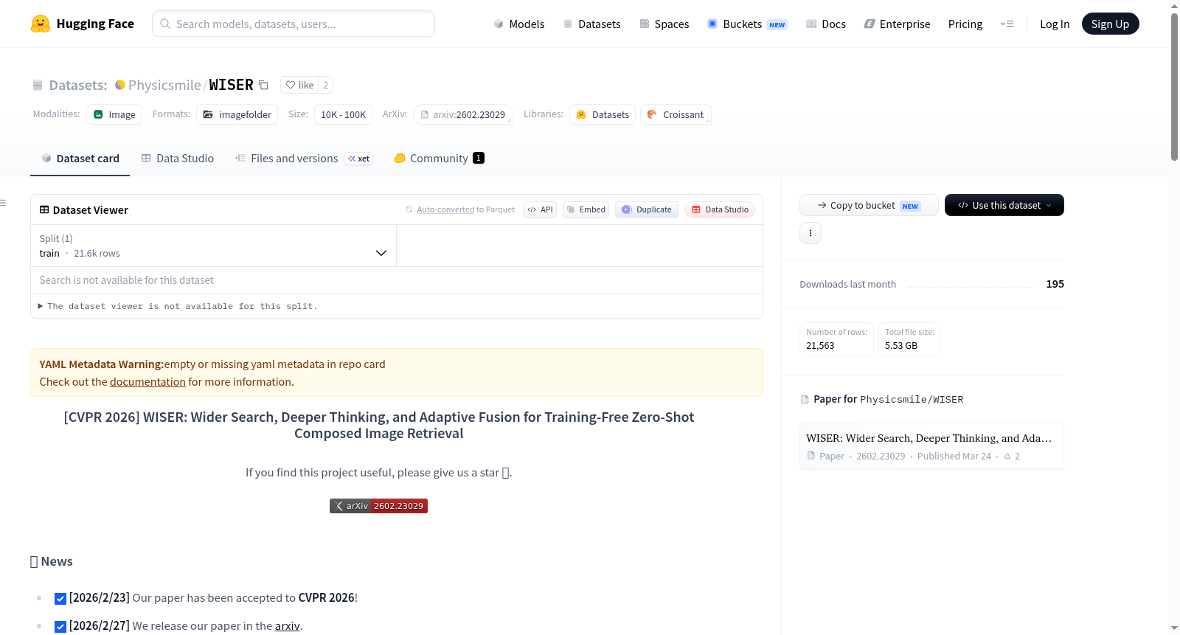
Task: Open Enterprise in the top navigation
Action: click(897, 24)
